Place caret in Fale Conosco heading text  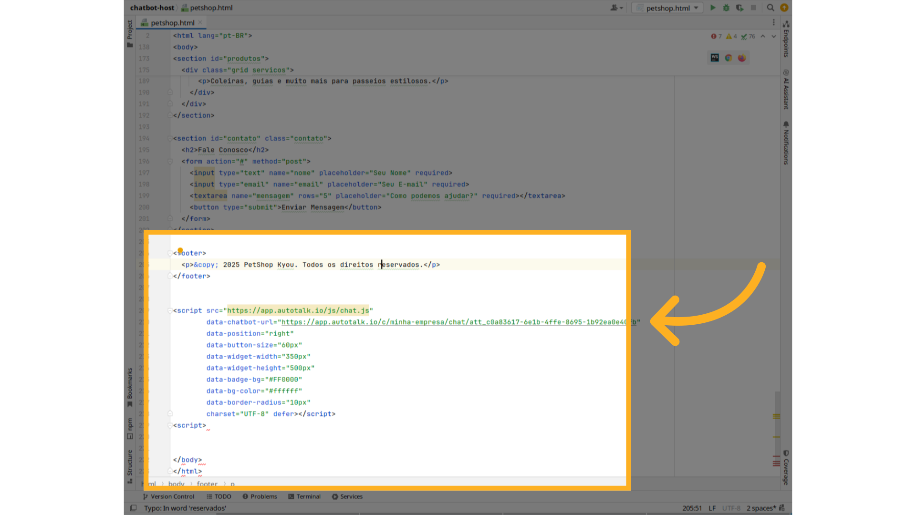click(222, 150)
